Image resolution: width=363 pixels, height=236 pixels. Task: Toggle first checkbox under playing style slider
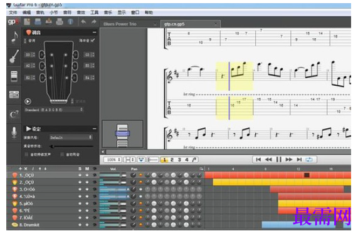26,155
